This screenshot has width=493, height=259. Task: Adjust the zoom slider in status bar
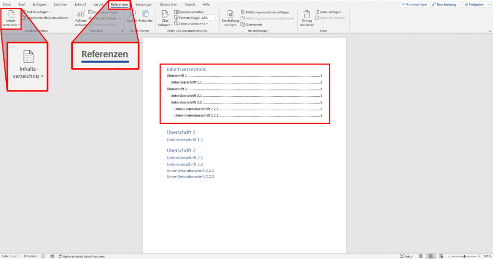coord(464,256)
